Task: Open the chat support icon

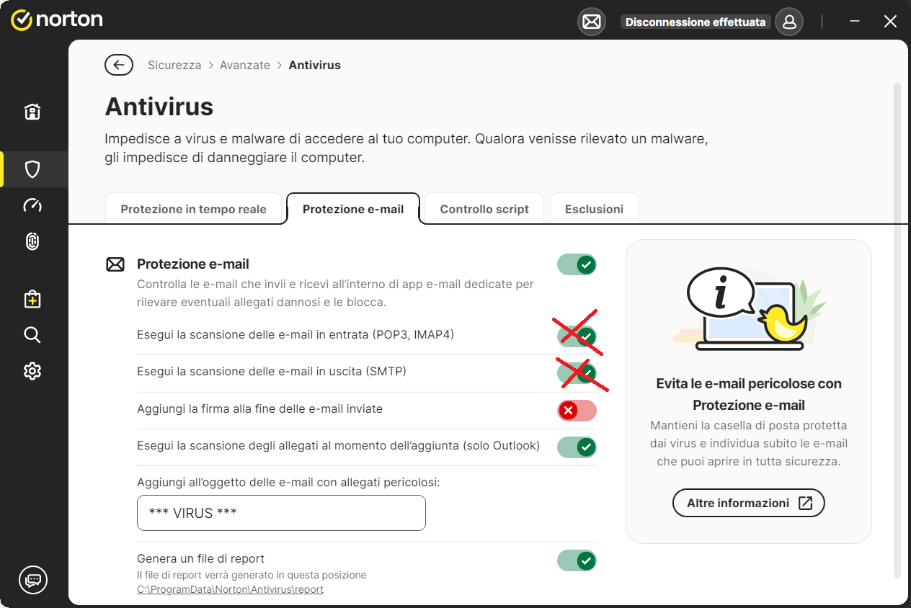Action: point(33,579)
